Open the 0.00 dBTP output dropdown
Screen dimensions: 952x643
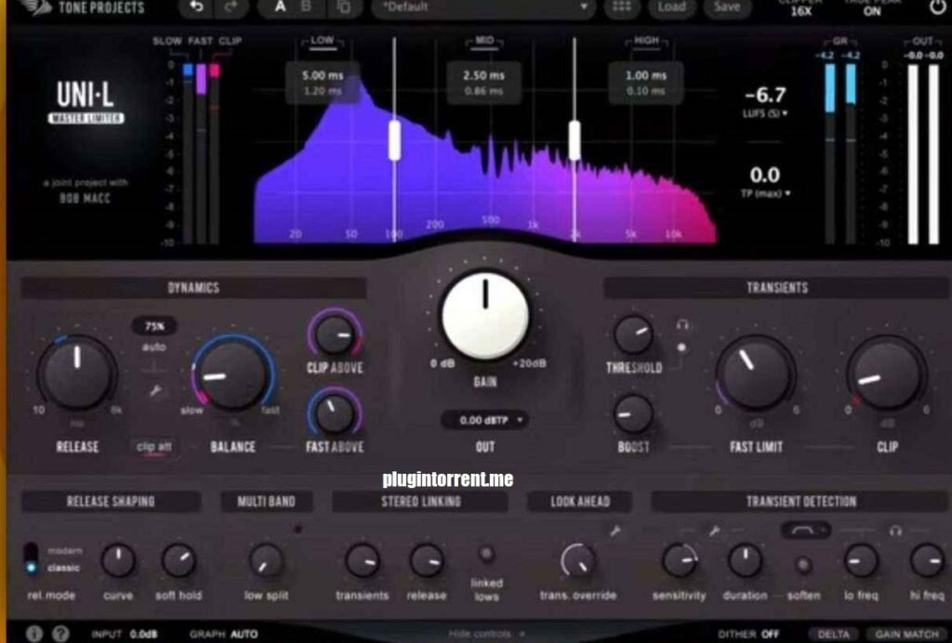pos(484,420)
